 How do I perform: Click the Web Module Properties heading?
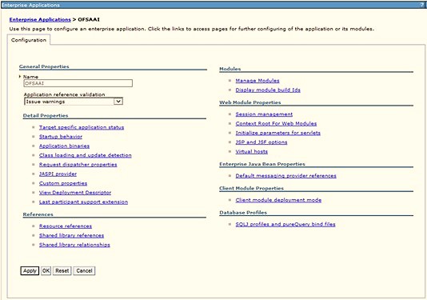[250, 102]
